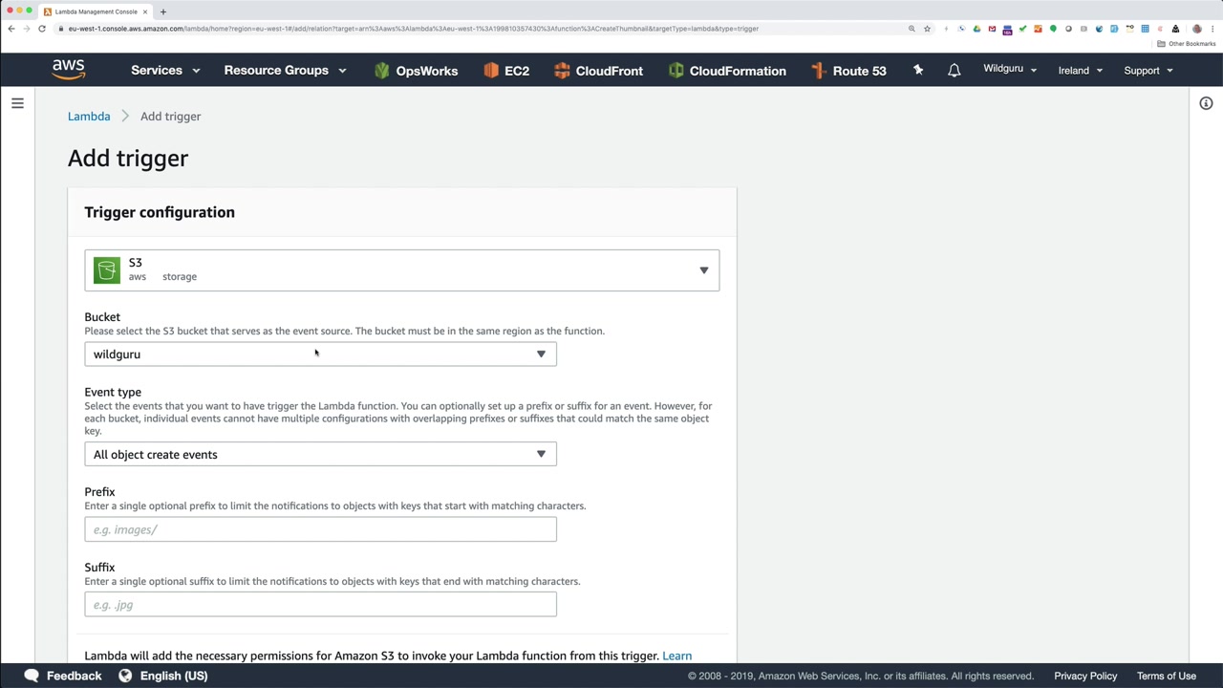
Task: Open the S3 trigger source dropdown
Action: [x=401, y=270]
